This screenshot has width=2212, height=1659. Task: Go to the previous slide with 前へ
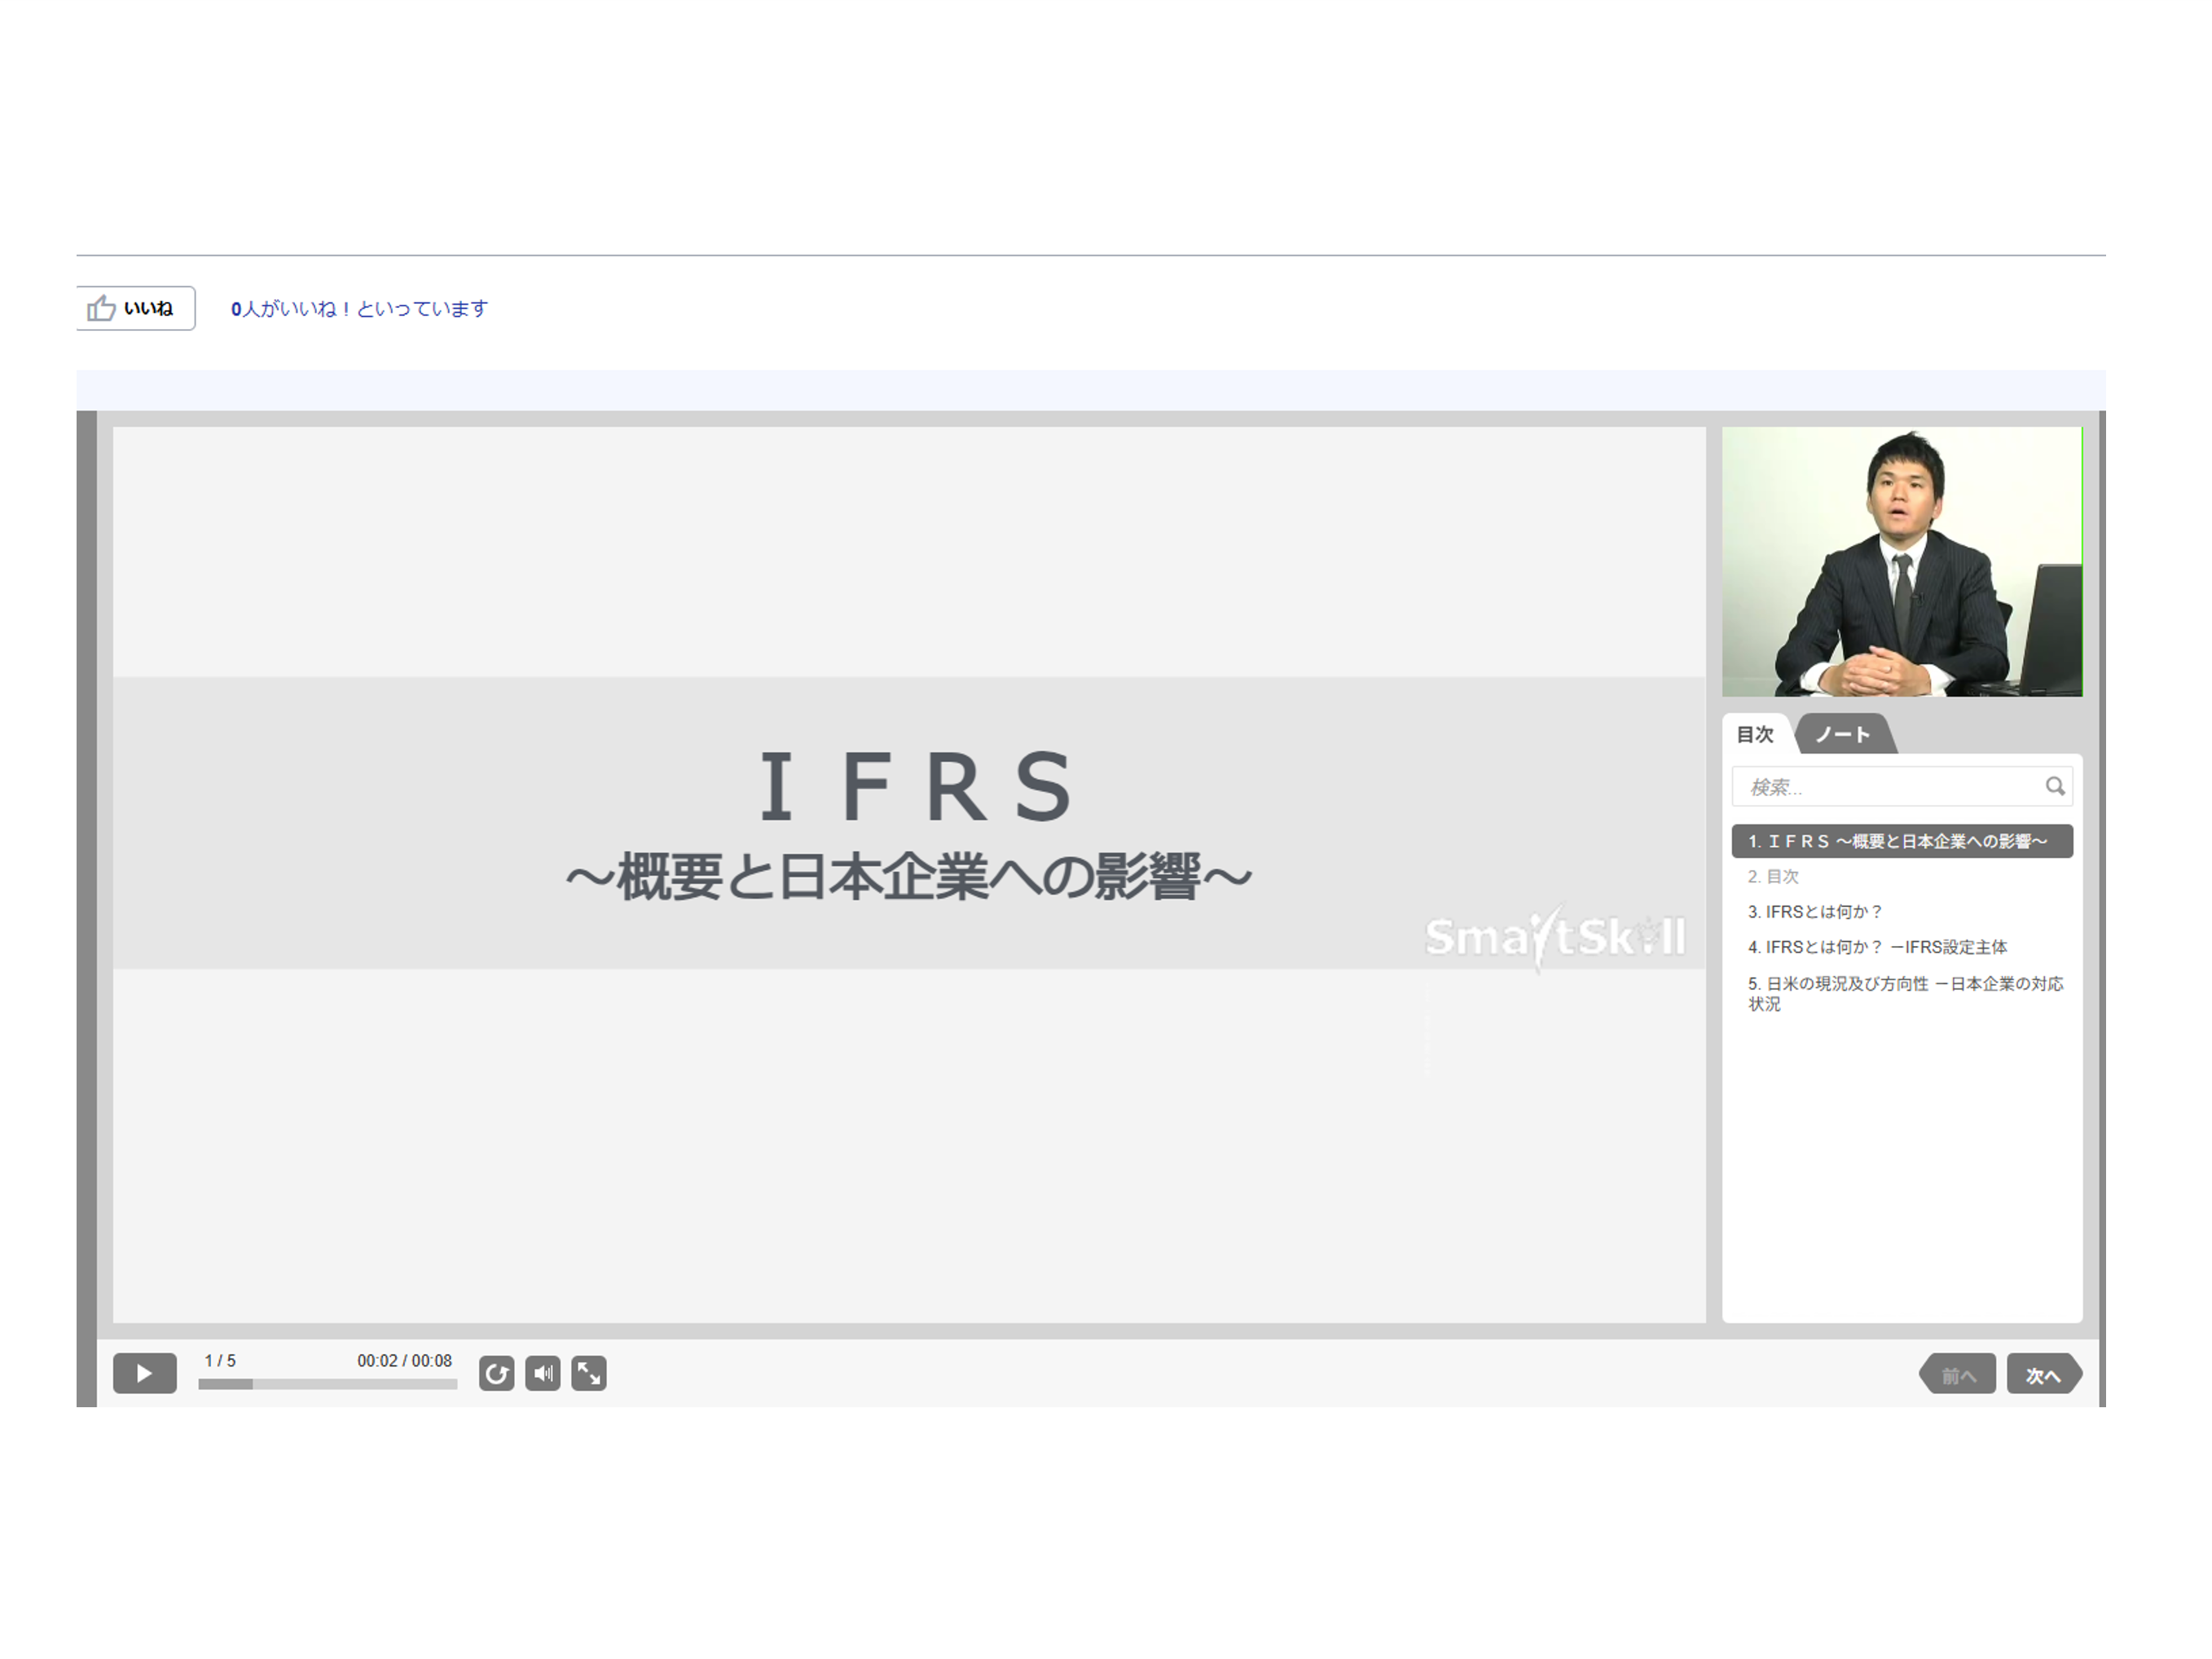[1957, 1375]
